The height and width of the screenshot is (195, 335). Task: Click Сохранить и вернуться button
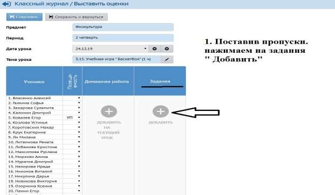[76, 17]
